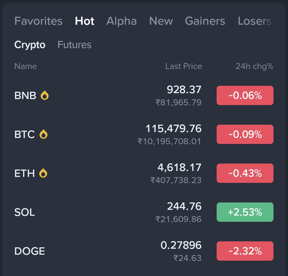Image resolution: width=288 pixels, height=276 pixels.
Task: Toggle BTC -0.09% change badge
Action: tap(245, 134)
